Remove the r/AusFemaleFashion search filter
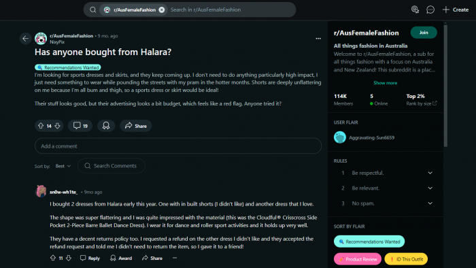This screenshot has height=268, width=476. click(x=162, y=10)
